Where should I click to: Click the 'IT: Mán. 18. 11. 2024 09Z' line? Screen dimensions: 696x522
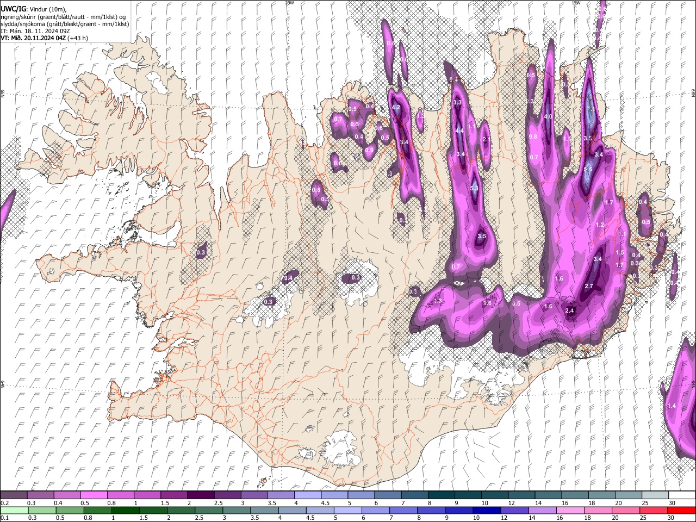(x=35, y=31)
